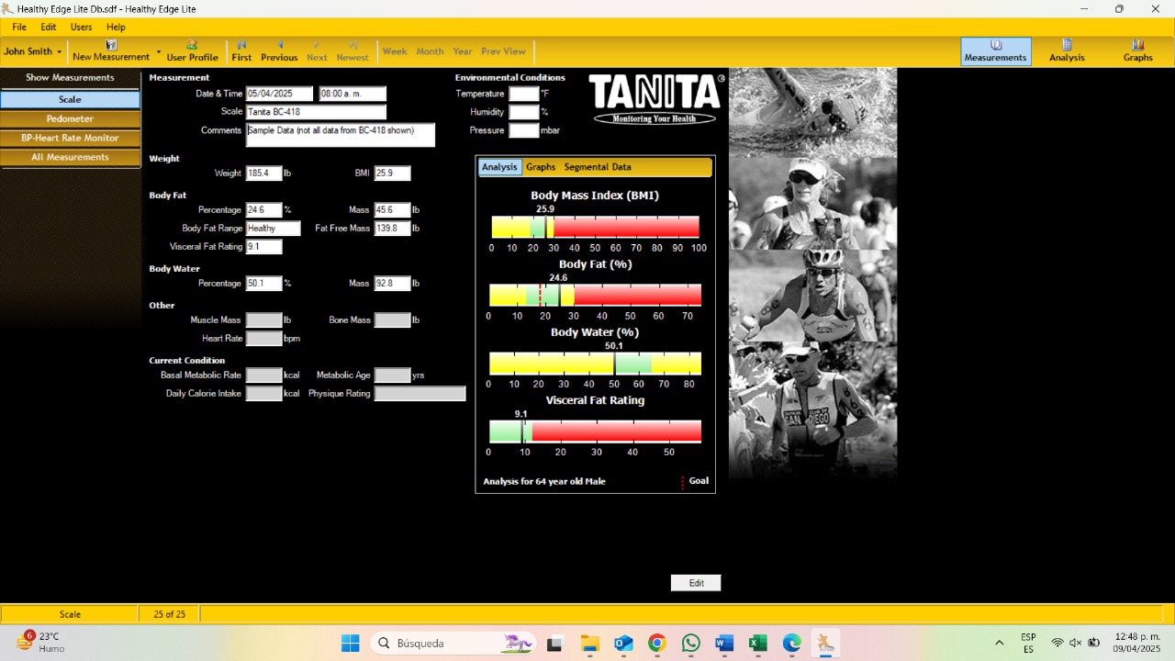
Task: Open the File menu
Action: tap(17, 27)
